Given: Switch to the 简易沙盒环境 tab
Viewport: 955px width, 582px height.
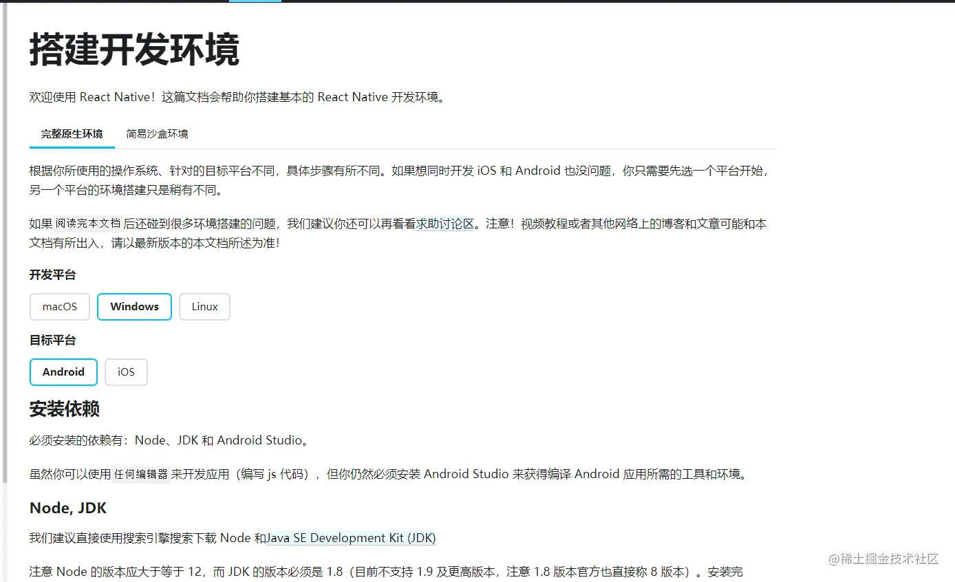Looking at the screenshot, I should [x=157, y=134].
